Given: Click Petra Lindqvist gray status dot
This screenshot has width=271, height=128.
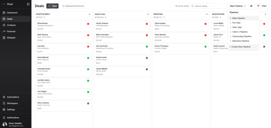Looking at the screenshot, I should pyautogui.click(x=88, y=103).
